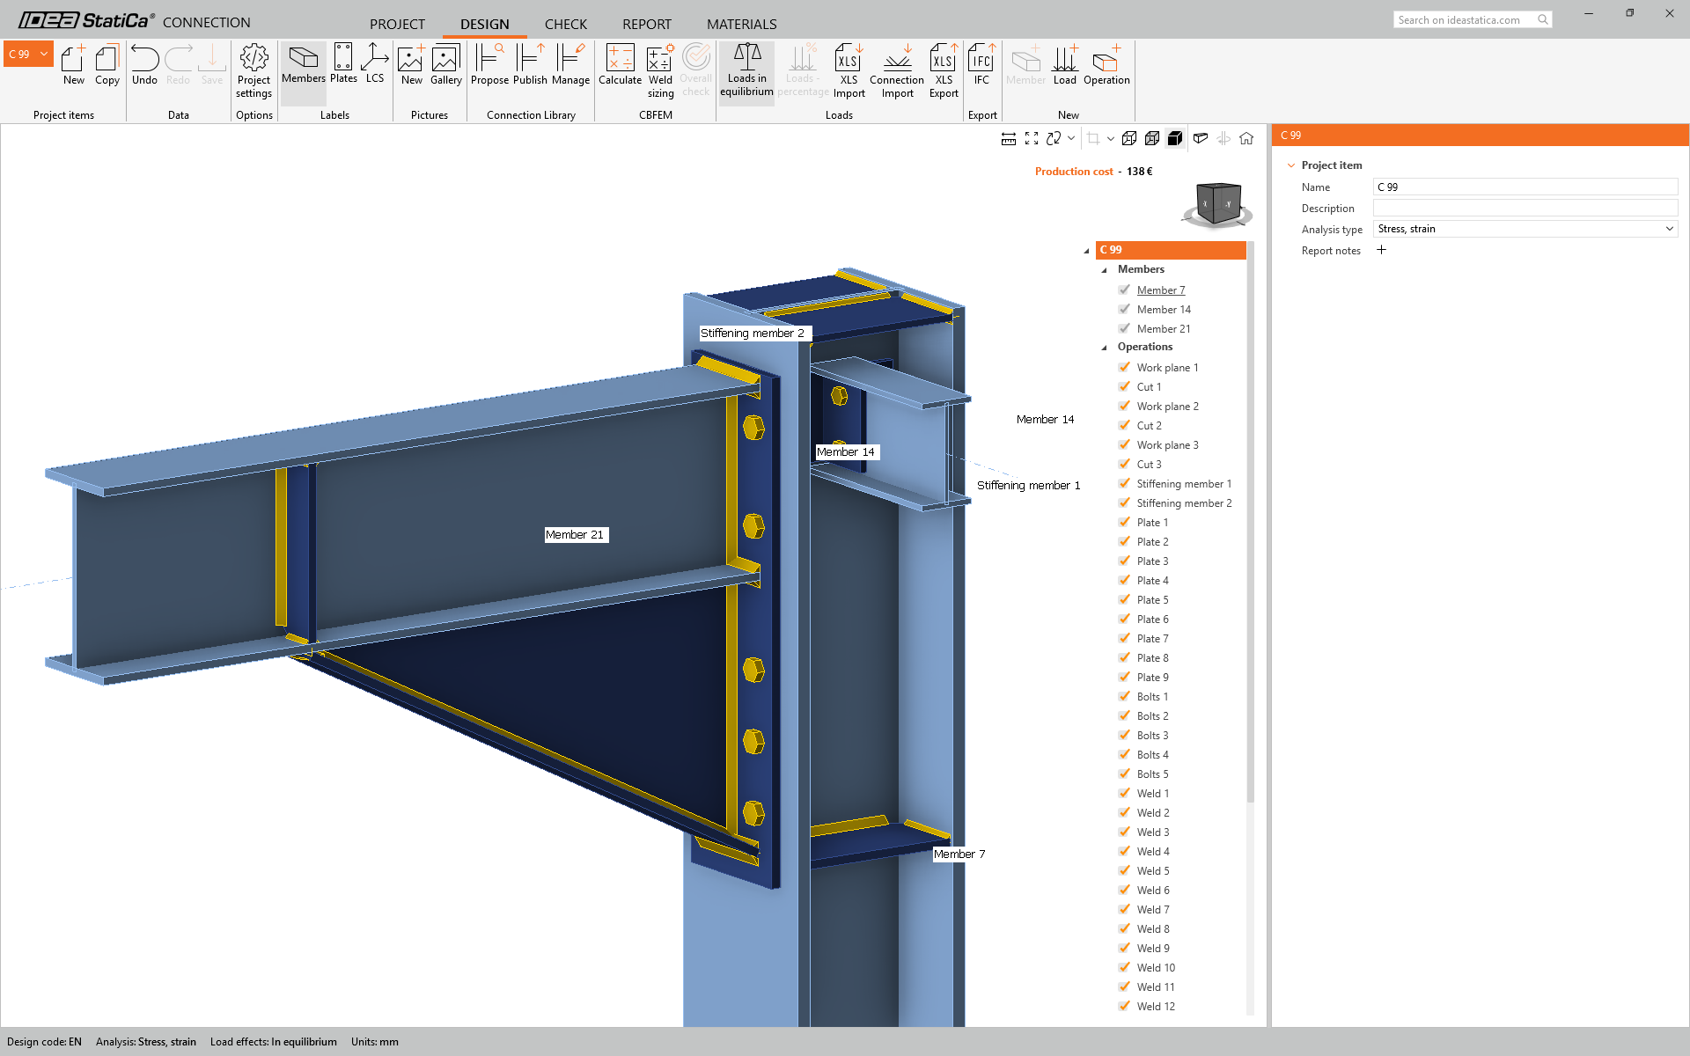
Task: Switch to wireframe cube view mode
Action: coord(1129,138)
